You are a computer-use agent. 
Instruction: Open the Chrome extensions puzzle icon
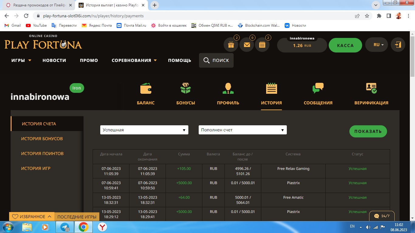point(379,16)
